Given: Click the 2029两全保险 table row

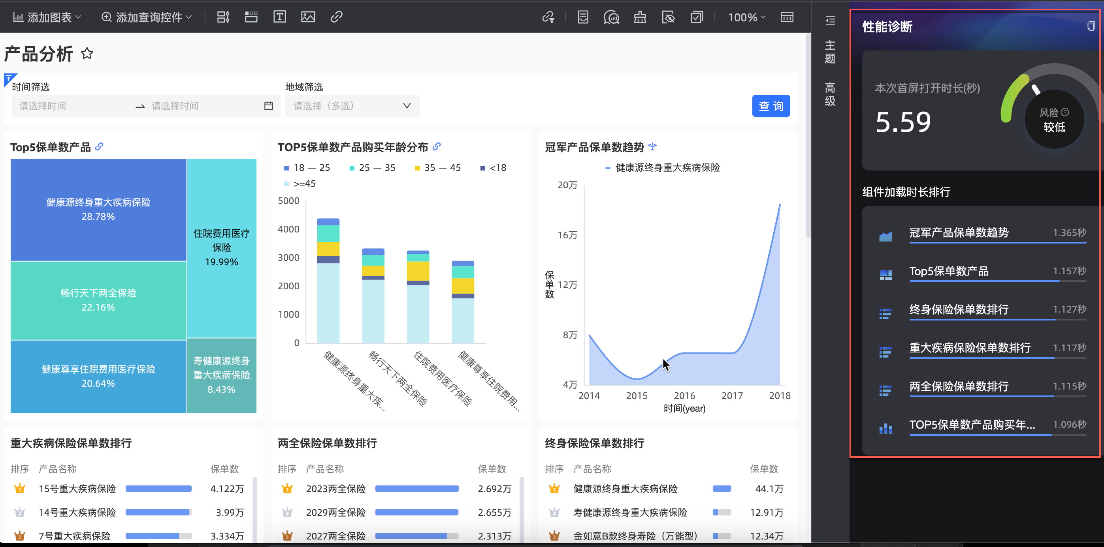Looking at the screenshot, I should click(396, 512).
